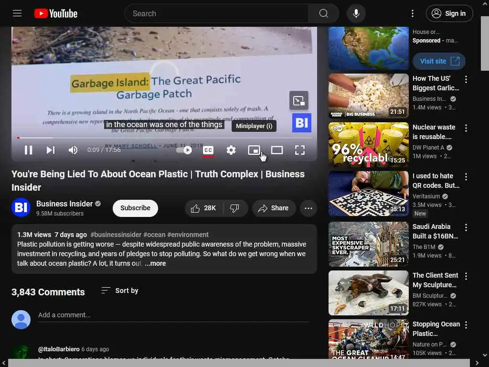Click the horizontal scrollbar at bottom
This screenshot has width=489, height=367.
point(239,363)
